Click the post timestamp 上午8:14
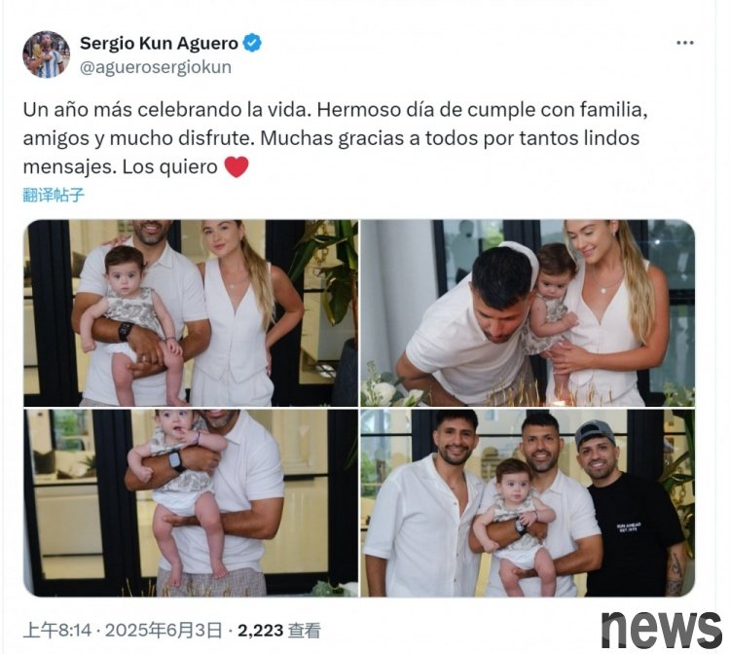This screenshot has width=730, height=654. pos(57,631)
